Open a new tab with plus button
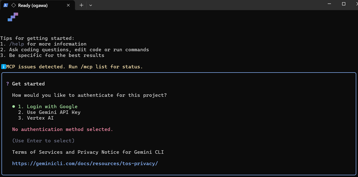Screen dimensions: 358x177 coord(82,5)
